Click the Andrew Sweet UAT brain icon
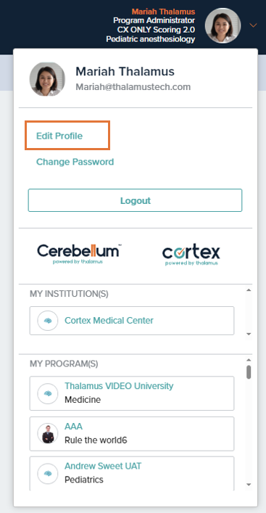The width and height of the screenshot is (266, 513). (48, 473)
